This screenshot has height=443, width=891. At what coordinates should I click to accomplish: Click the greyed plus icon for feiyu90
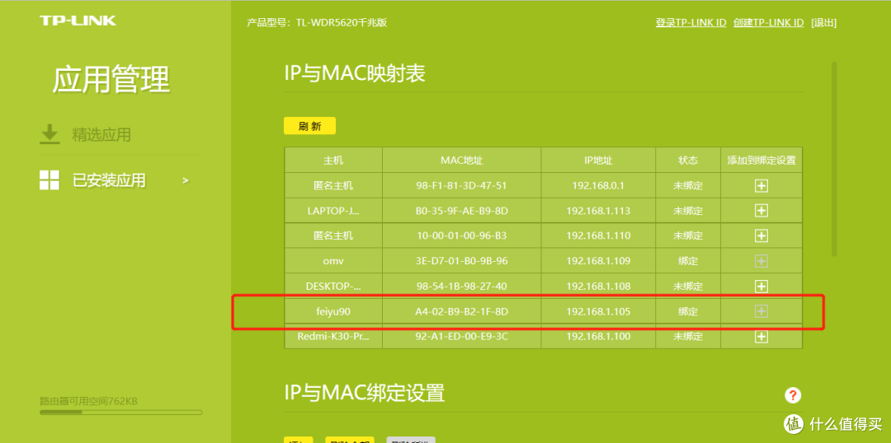coord(761,310)
